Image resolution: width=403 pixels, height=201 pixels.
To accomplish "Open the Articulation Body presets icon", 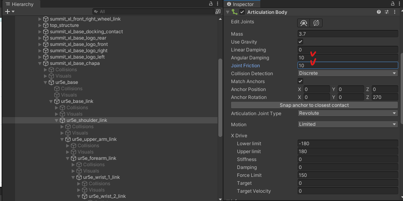I will tap(386, 12).
